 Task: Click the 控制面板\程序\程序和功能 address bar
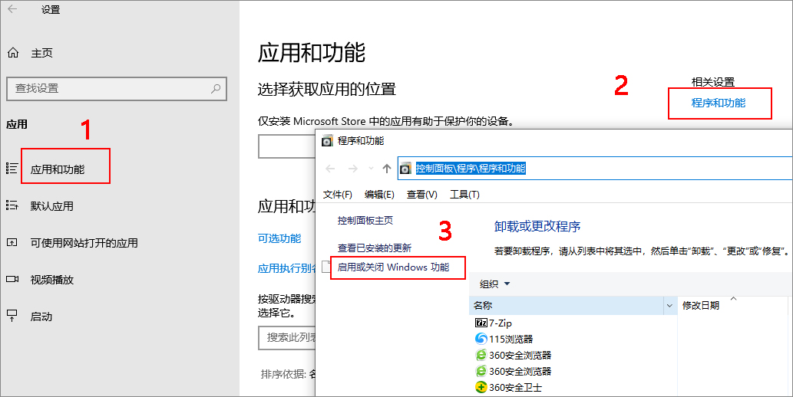pyautogui.click(x=537, y=169)
